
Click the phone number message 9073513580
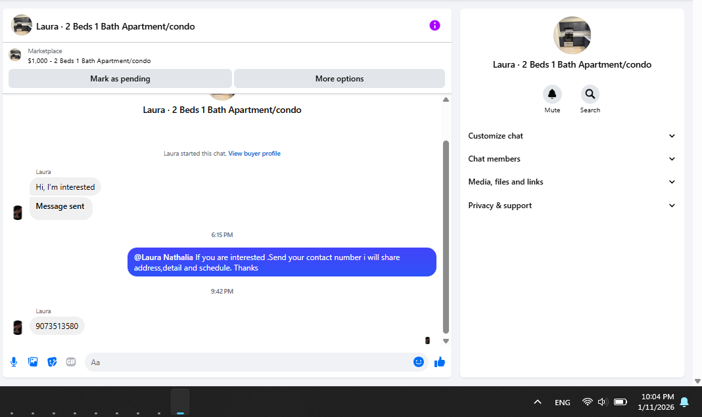(x=57, y=326)
